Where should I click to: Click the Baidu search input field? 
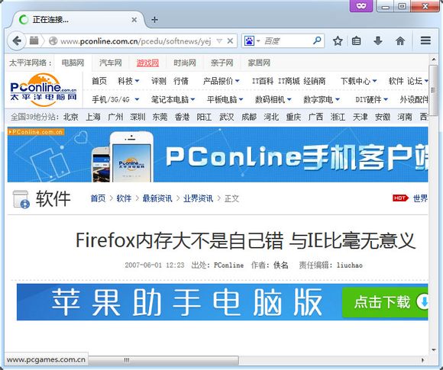pos(286,41)
